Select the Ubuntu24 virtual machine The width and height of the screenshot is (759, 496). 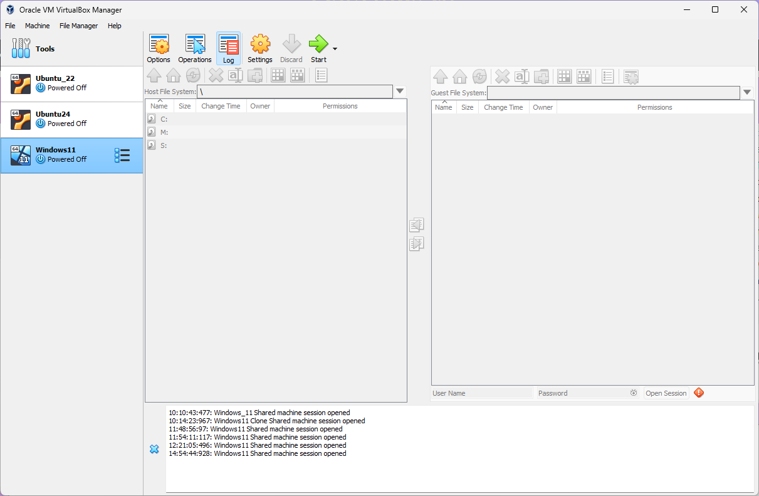(71, 120)
